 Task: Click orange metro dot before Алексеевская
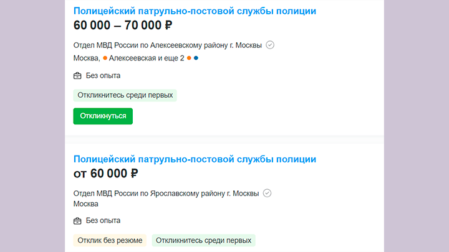click(x=105, y=58)
